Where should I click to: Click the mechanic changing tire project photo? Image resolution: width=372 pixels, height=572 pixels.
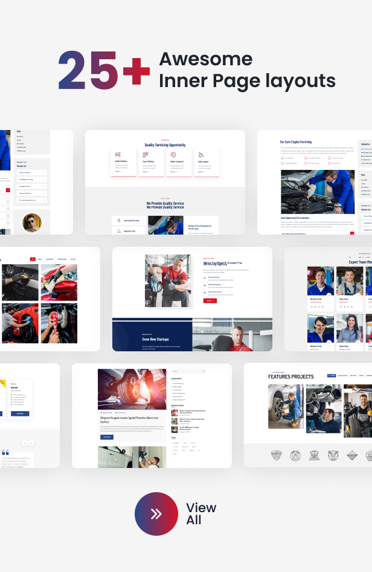286,406
